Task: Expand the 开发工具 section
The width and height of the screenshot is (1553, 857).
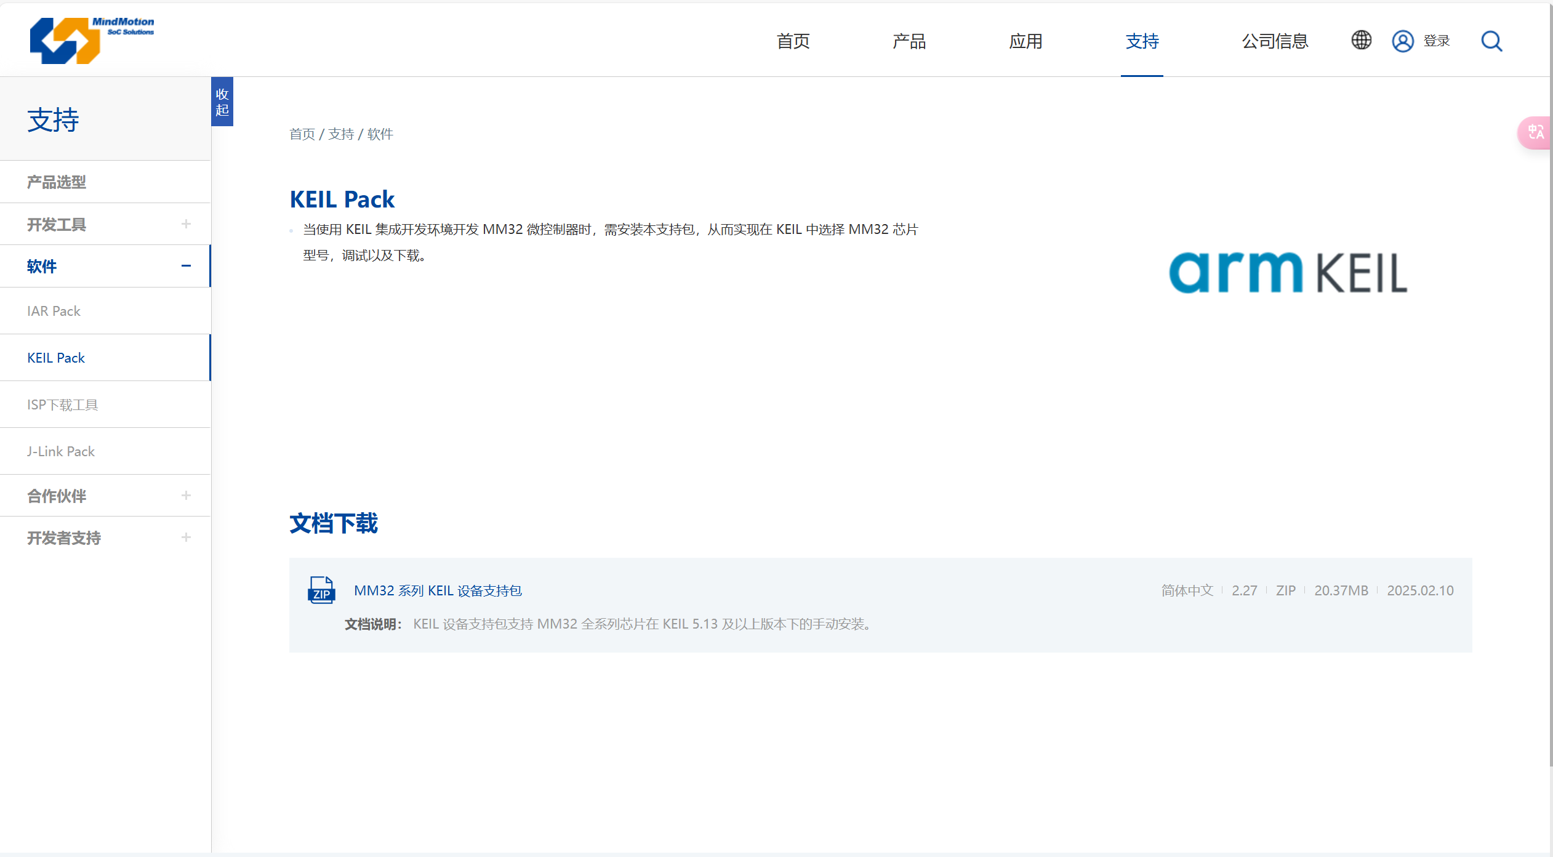Action: pos(186,224)
